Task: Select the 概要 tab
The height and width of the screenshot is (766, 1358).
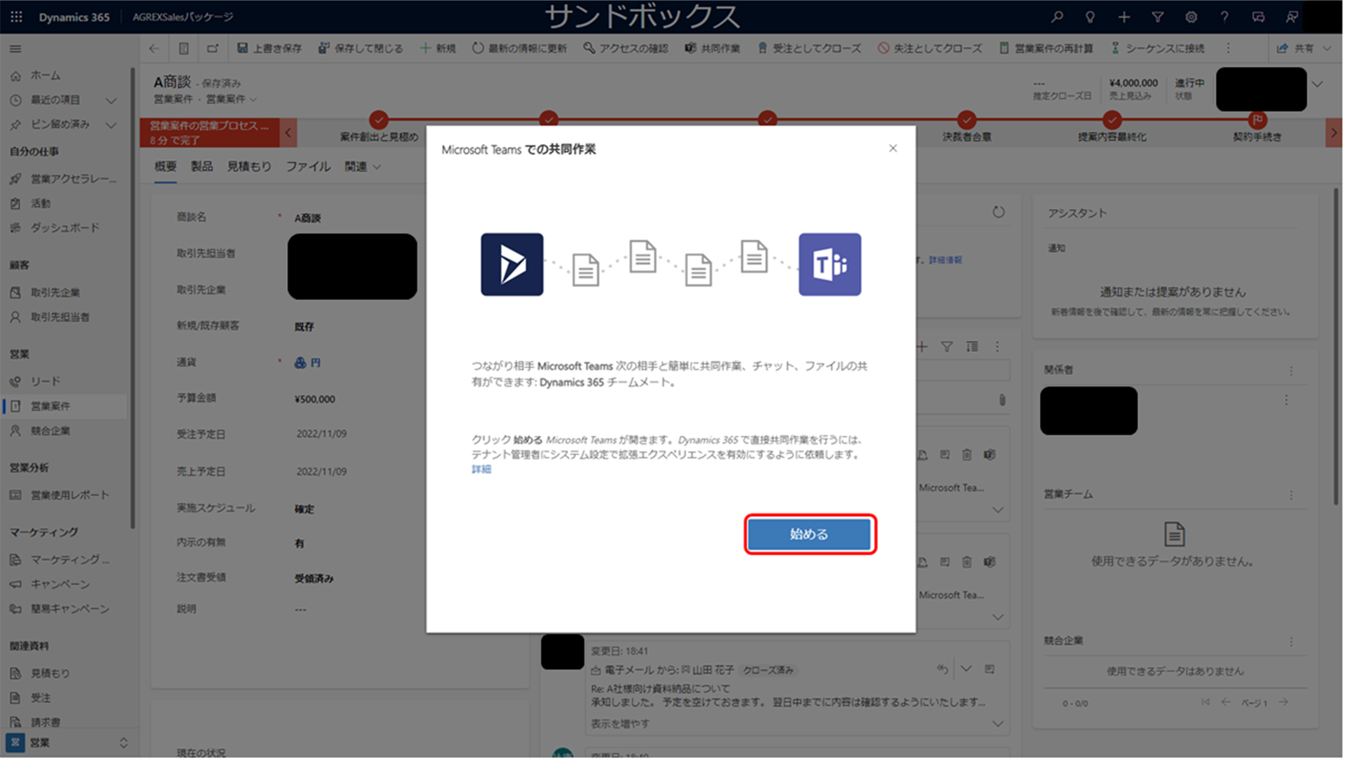Action: [x=165, y=167]
